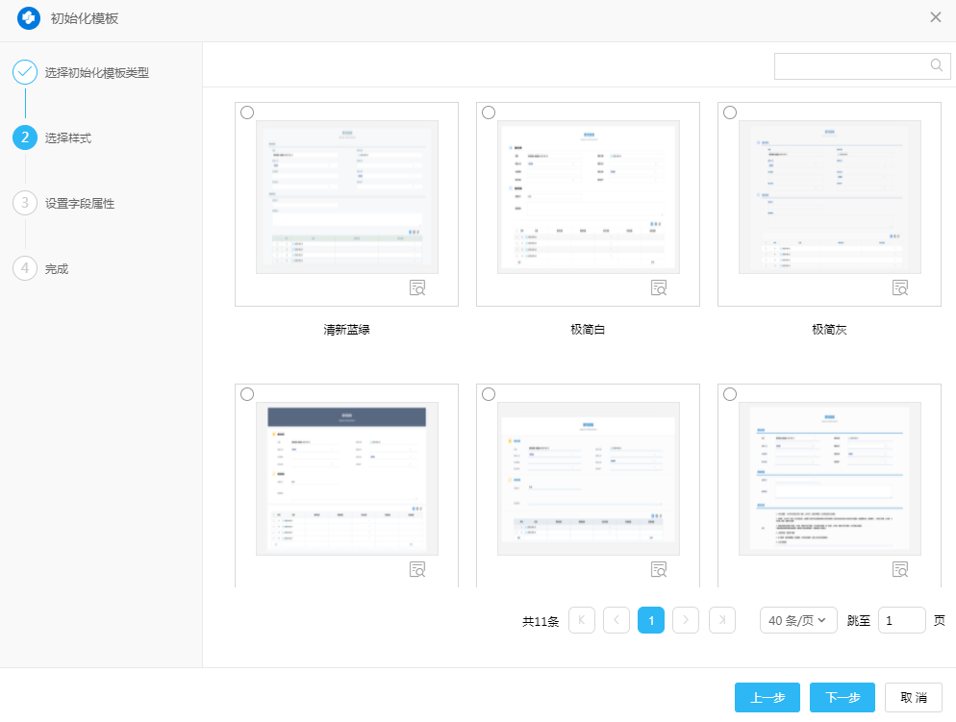Click the search magnifier icon in search box
This screenshot has width=956, height=722.
click(936, 65)
